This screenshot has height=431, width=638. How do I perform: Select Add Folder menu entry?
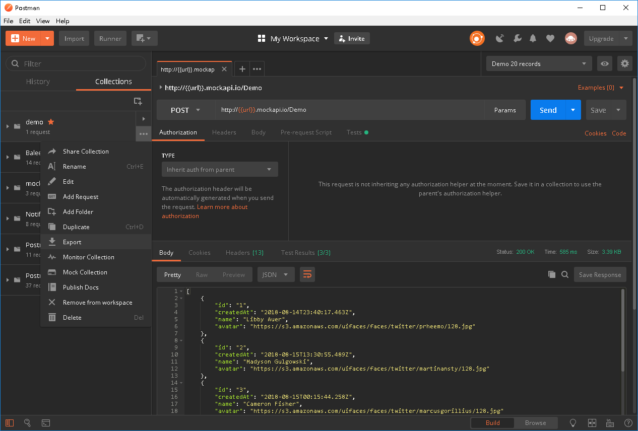[96, 212]
